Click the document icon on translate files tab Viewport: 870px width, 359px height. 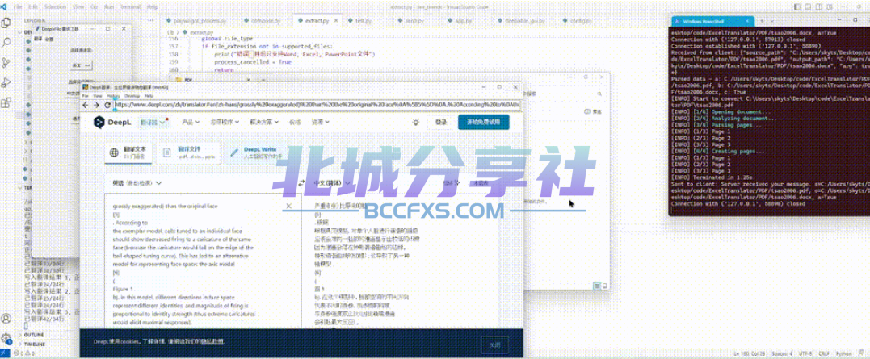pyautogui.click(x=167, y=152)
